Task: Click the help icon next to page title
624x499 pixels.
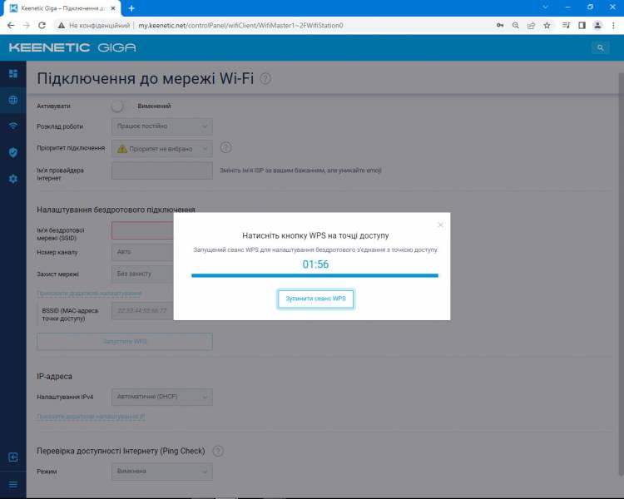Action: point(265,79)
